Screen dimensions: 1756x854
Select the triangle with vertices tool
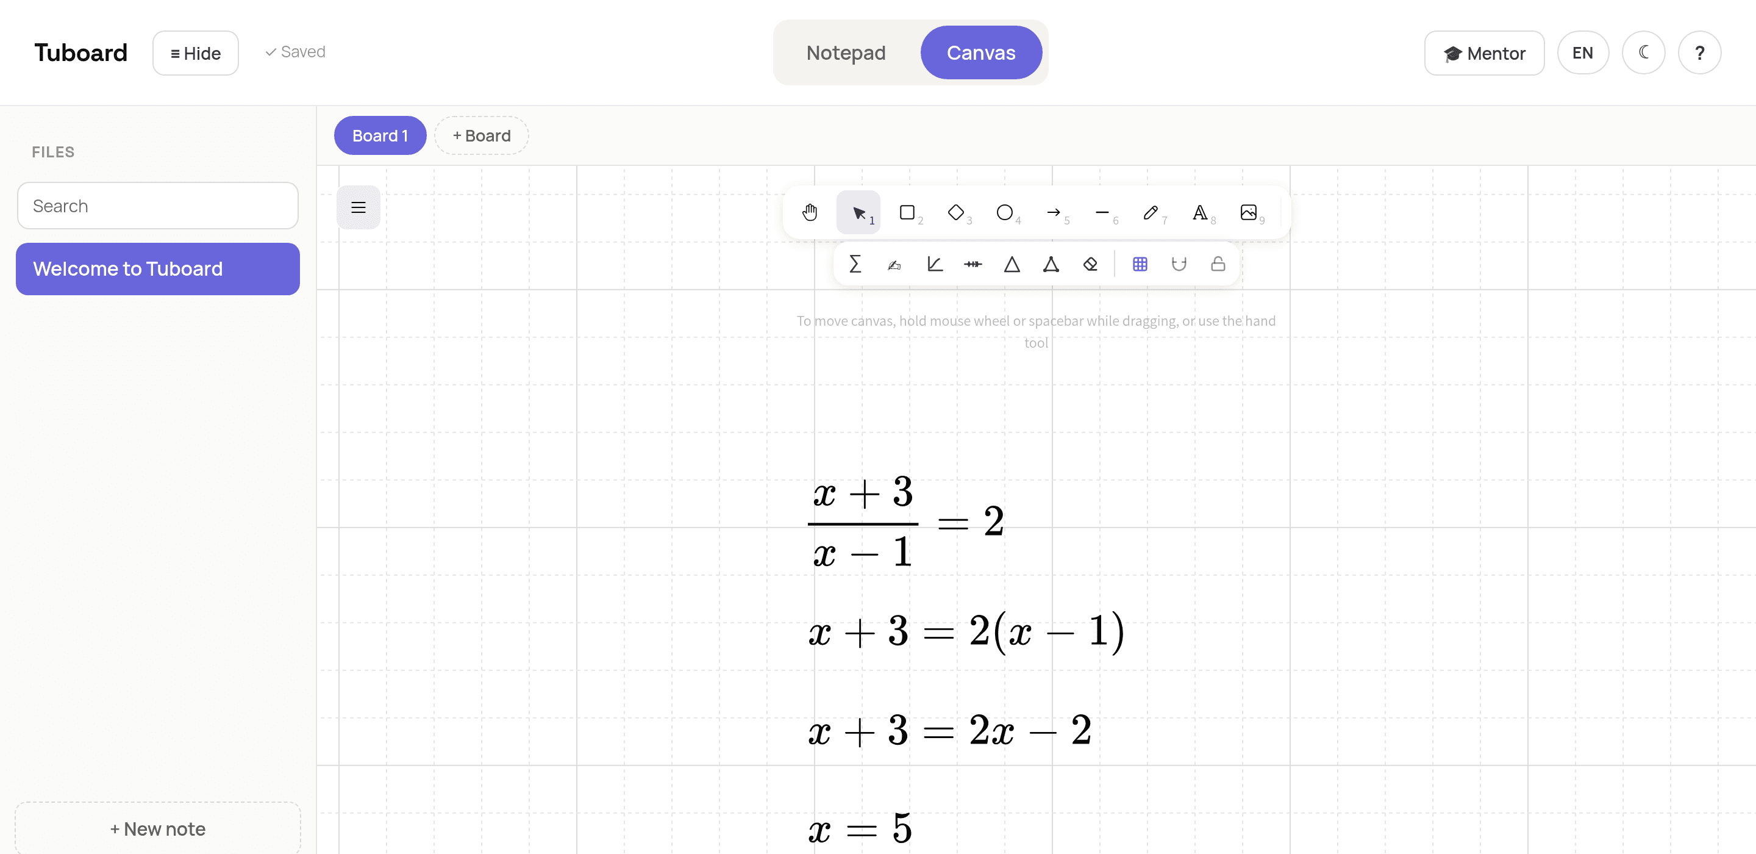click(x=1051, y=264)
